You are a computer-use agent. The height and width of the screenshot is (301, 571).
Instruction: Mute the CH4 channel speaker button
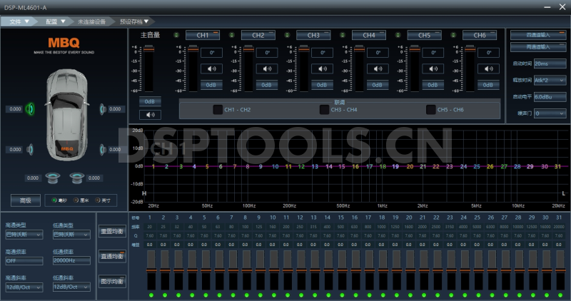coord(376,69)
